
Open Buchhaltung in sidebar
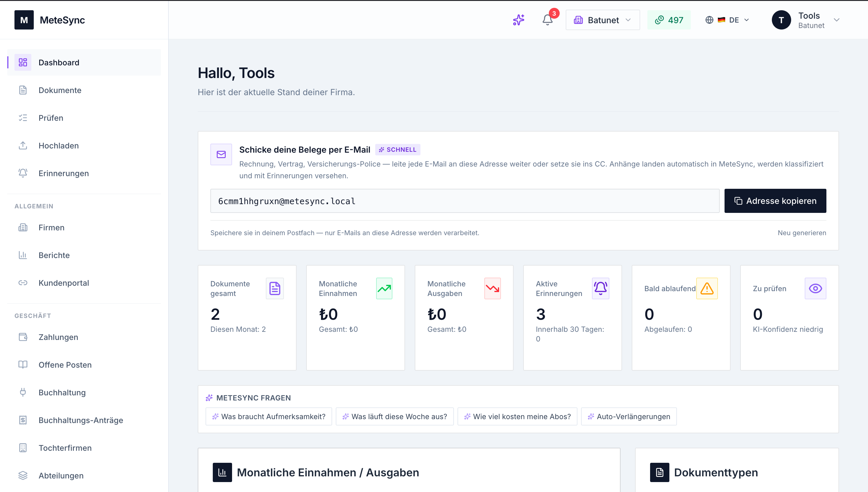click(84, 392)
